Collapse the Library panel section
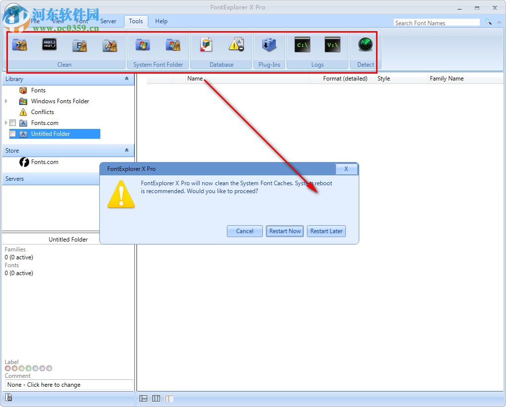This screenshot has height=407, width=506. pyautogui.click(x=126, y=79)
